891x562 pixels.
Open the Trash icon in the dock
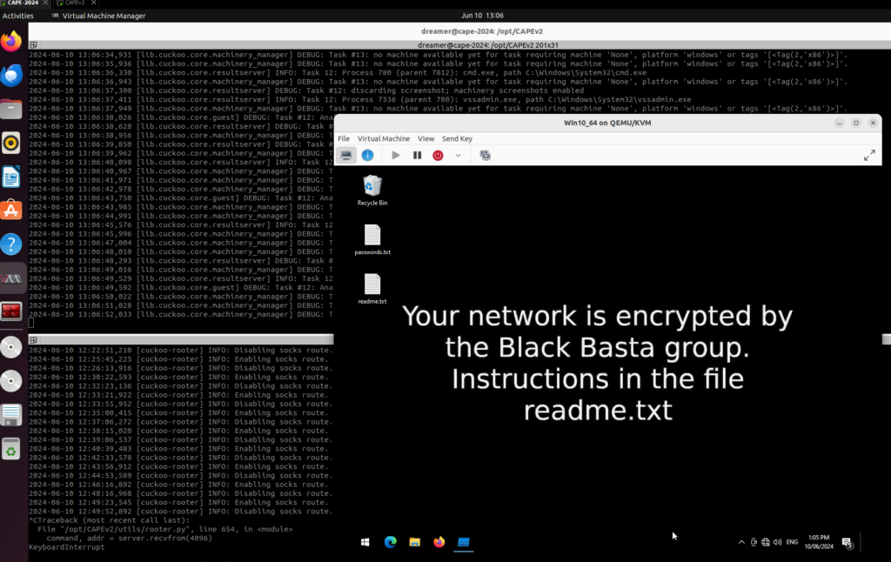[x=11, y=449]
